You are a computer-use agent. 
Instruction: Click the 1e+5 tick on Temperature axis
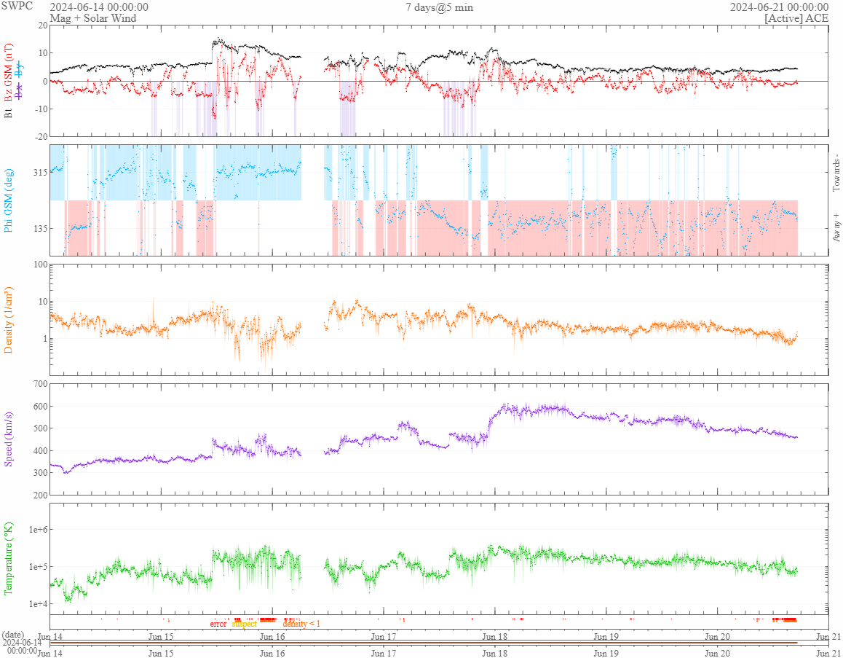click(x=37, y=566)
